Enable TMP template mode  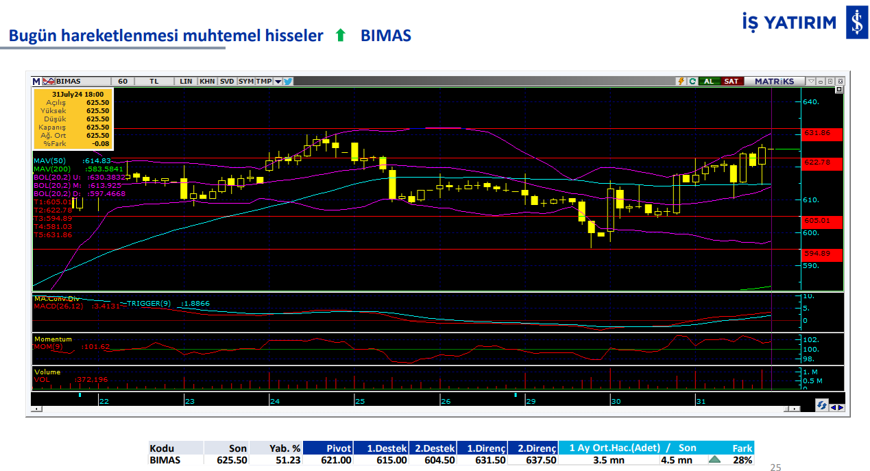(263, 81)
